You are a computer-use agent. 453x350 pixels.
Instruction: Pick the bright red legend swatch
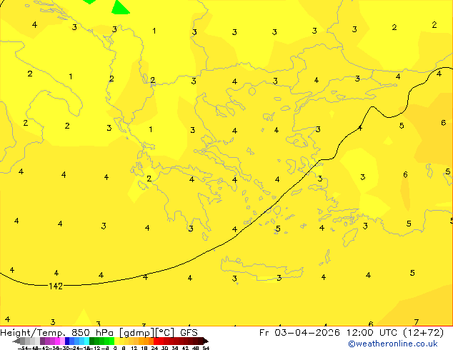(156, 341)
